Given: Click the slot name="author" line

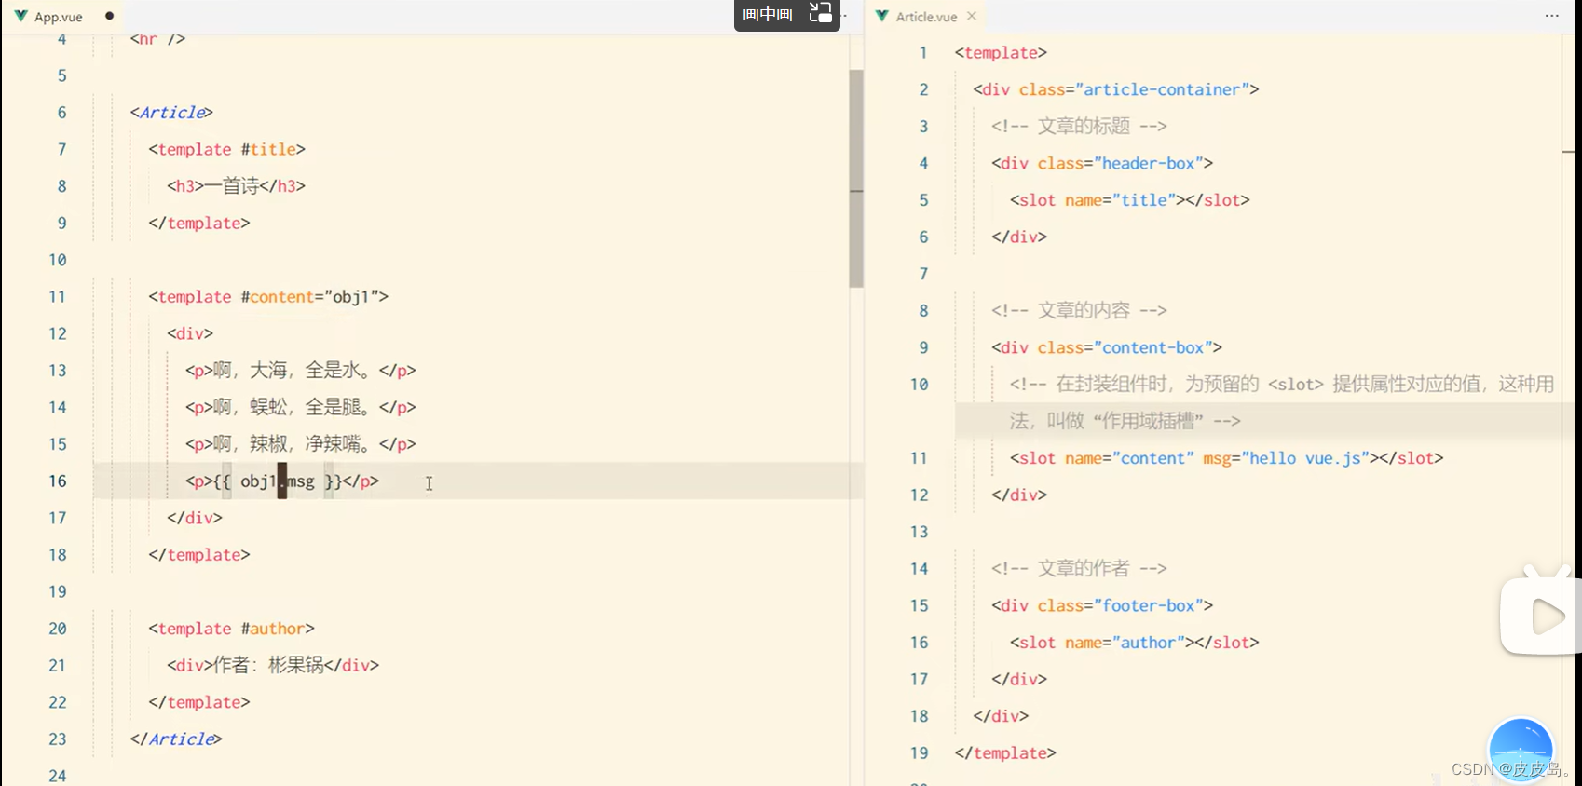Looking at the screenshot, I should (x=1135, y=643).
